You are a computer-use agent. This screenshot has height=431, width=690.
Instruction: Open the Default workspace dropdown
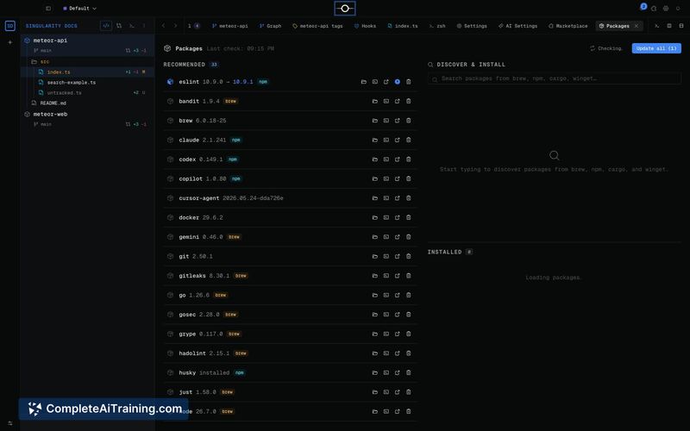(x=79, y=9)
